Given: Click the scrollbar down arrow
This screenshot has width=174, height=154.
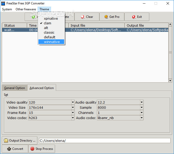Looking at the screenshot, I should [x=170, y=81].
